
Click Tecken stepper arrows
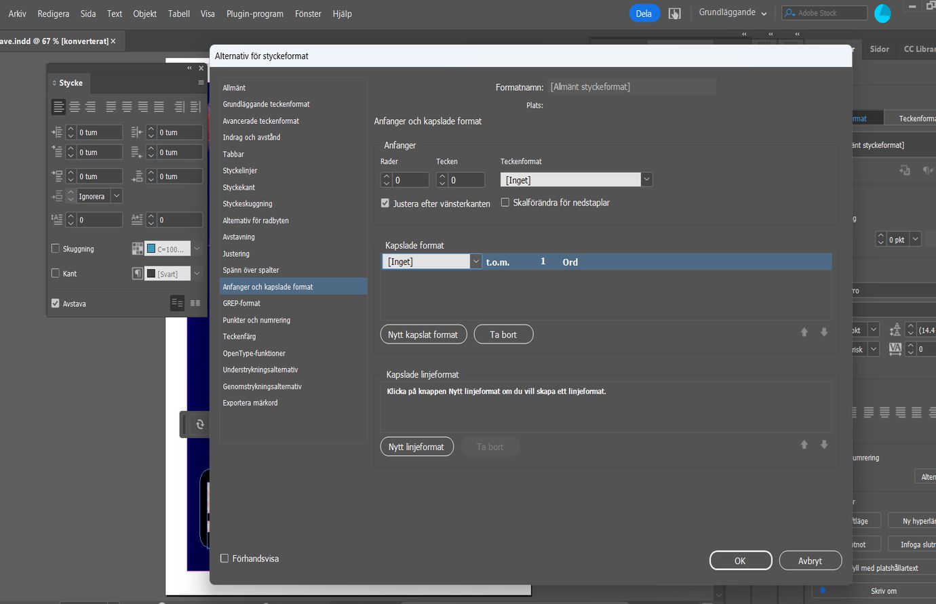click(x=442, y=180)
